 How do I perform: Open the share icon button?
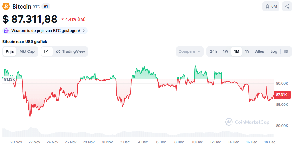287,6
